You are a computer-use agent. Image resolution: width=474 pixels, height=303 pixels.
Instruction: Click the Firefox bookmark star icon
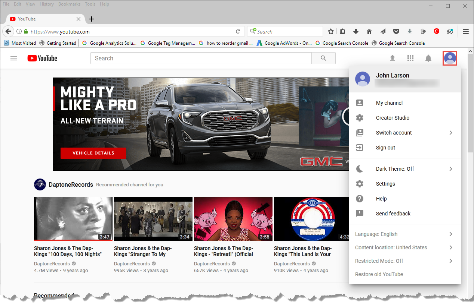pyautogui.click(x=330, y=32)
